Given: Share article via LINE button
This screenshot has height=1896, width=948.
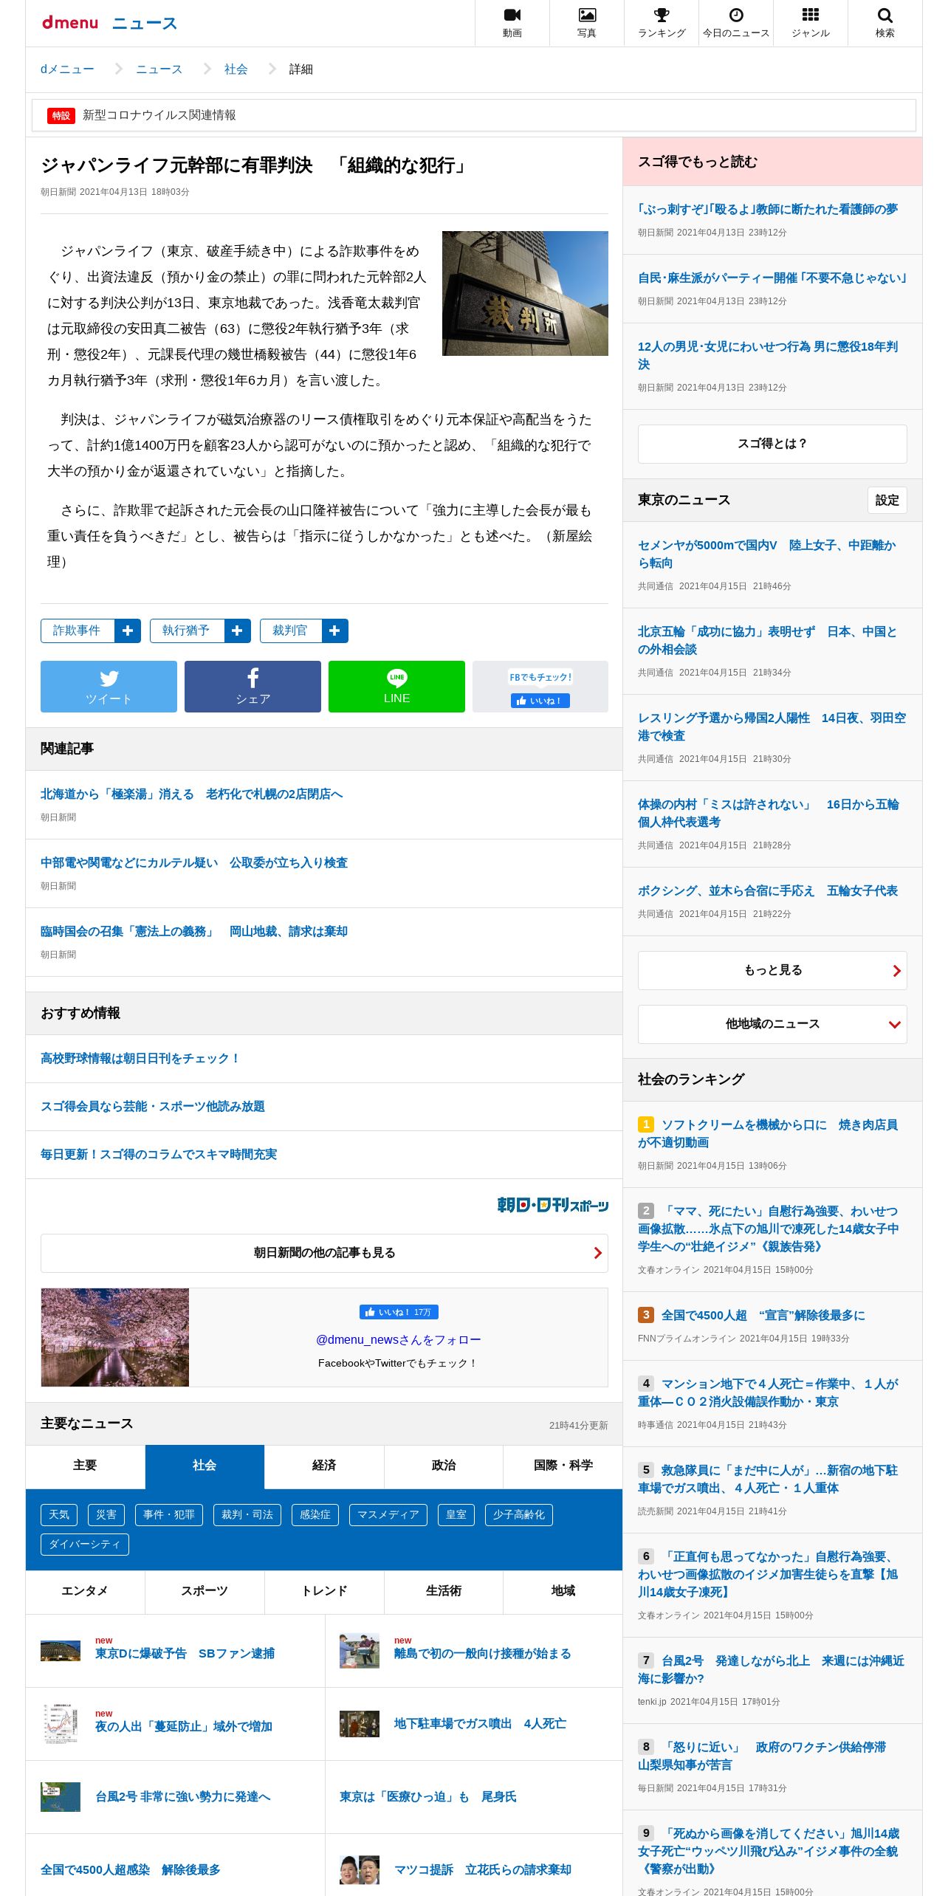Looking at the screenshot, I should pyautogui.click(x=396, y=687).
